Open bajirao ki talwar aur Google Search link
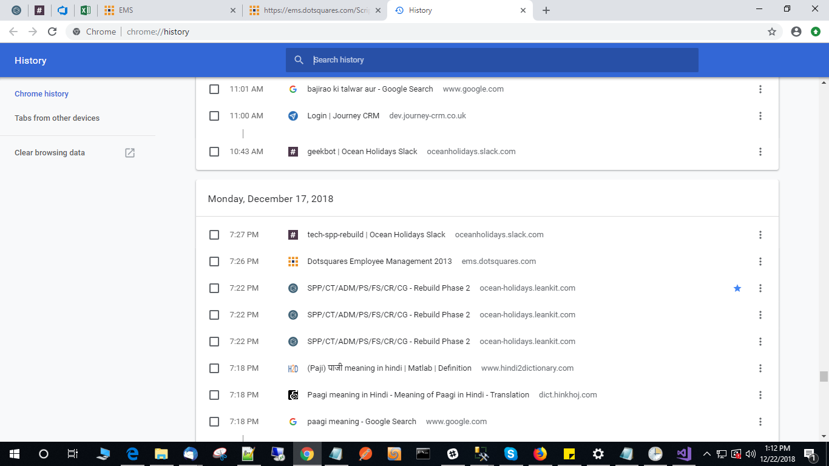This screenshot has height=466, width=829. (x=370, y=89)
